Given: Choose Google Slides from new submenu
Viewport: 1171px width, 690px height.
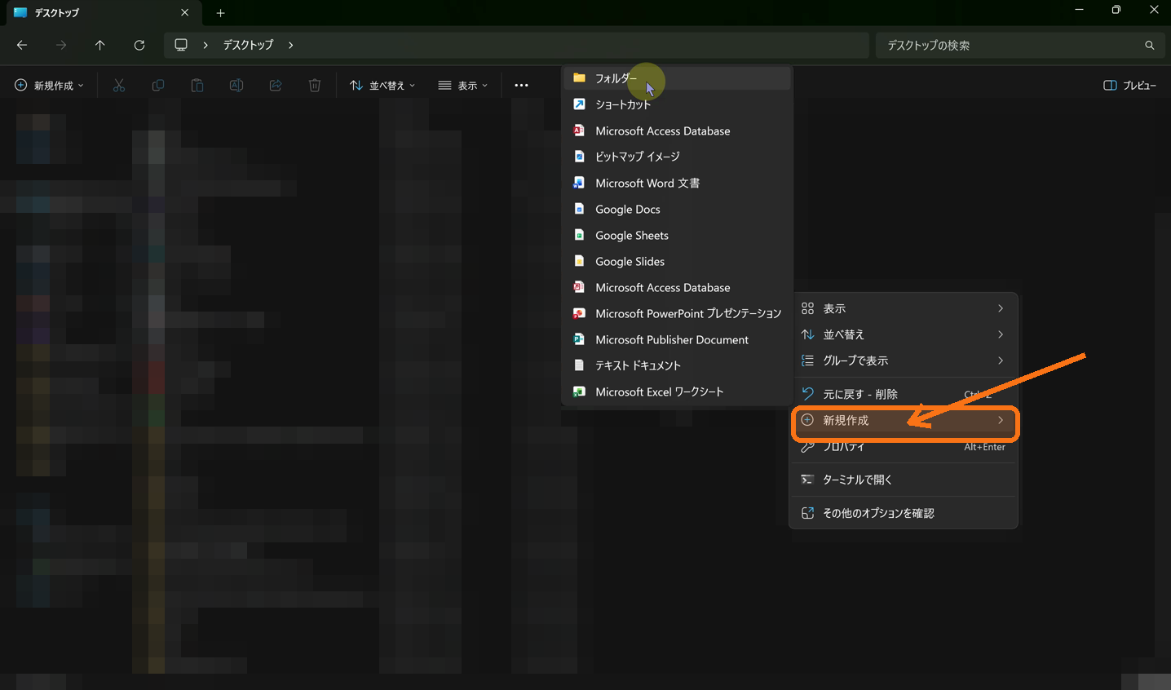Looking at the screenshot, I should pyautogui.click(x=677, y=261).
